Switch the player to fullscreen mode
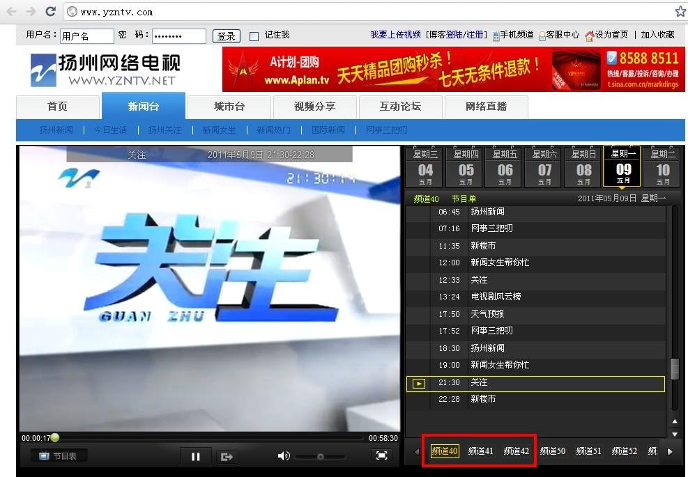This screenshot has height=477, width=688. (381, 456)
